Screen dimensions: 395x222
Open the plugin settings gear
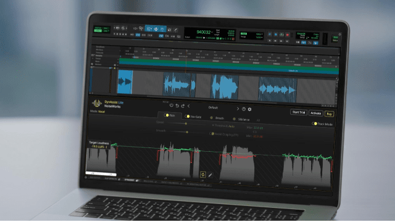click(x=249, y=109)
